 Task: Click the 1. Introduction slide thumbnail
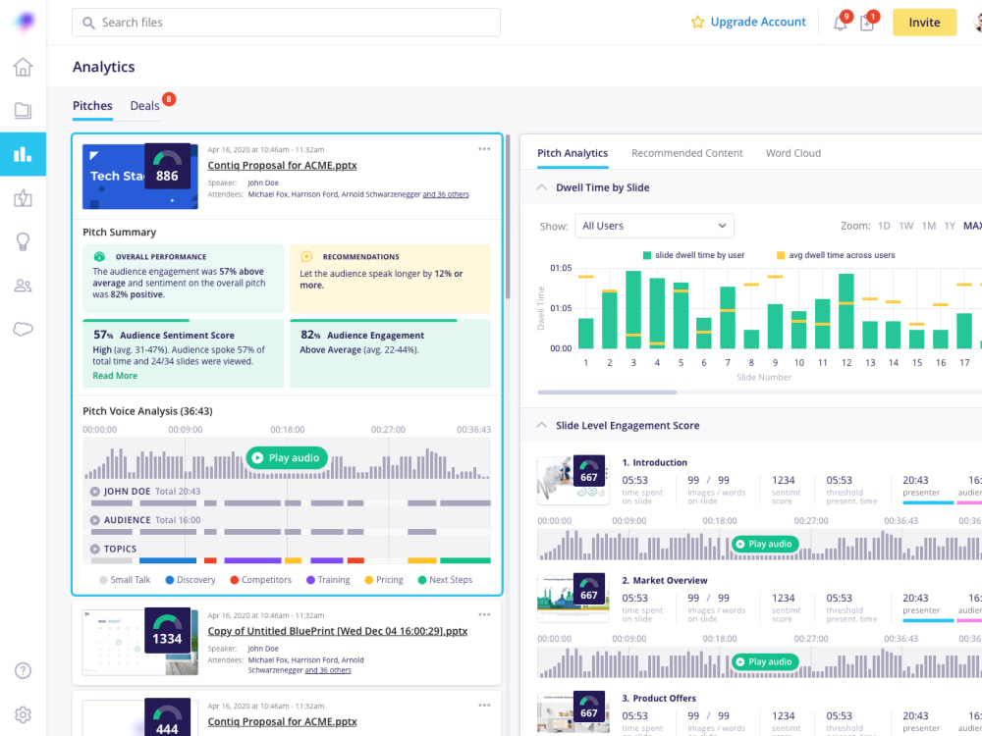[x=573, y=480]
